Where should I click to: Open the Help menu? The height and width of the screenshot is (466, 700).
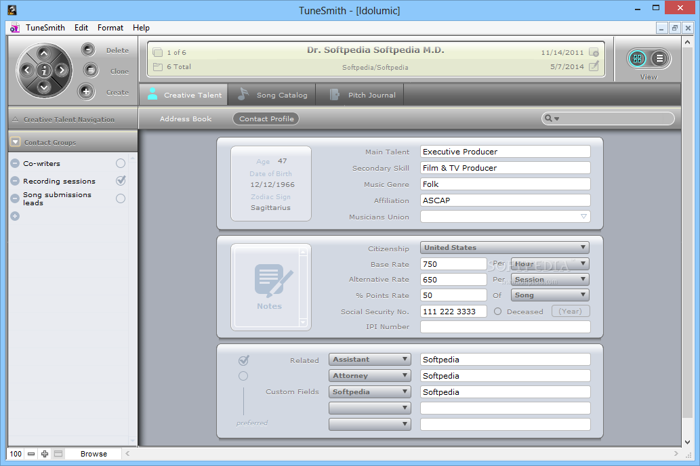click(x=141, y=28)
